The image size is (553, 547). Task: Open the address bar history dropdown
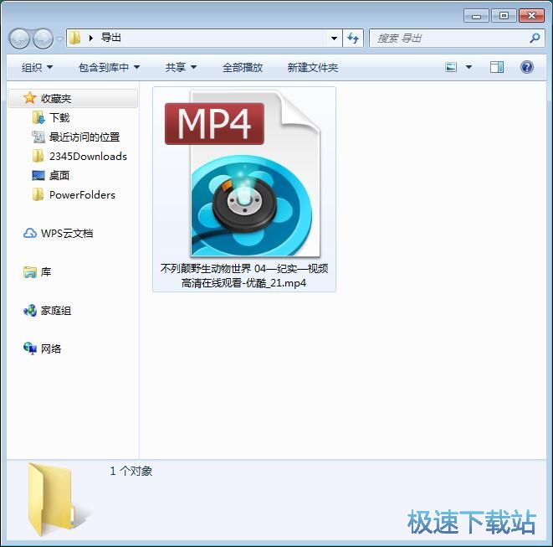(334, 38)
